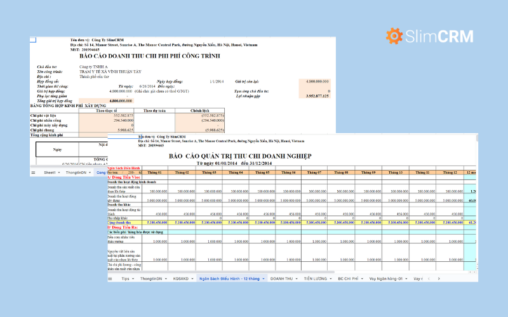Screen dimensions: 508x317
Task: Select the Tháng 09 column header
Action: (368, 172)
